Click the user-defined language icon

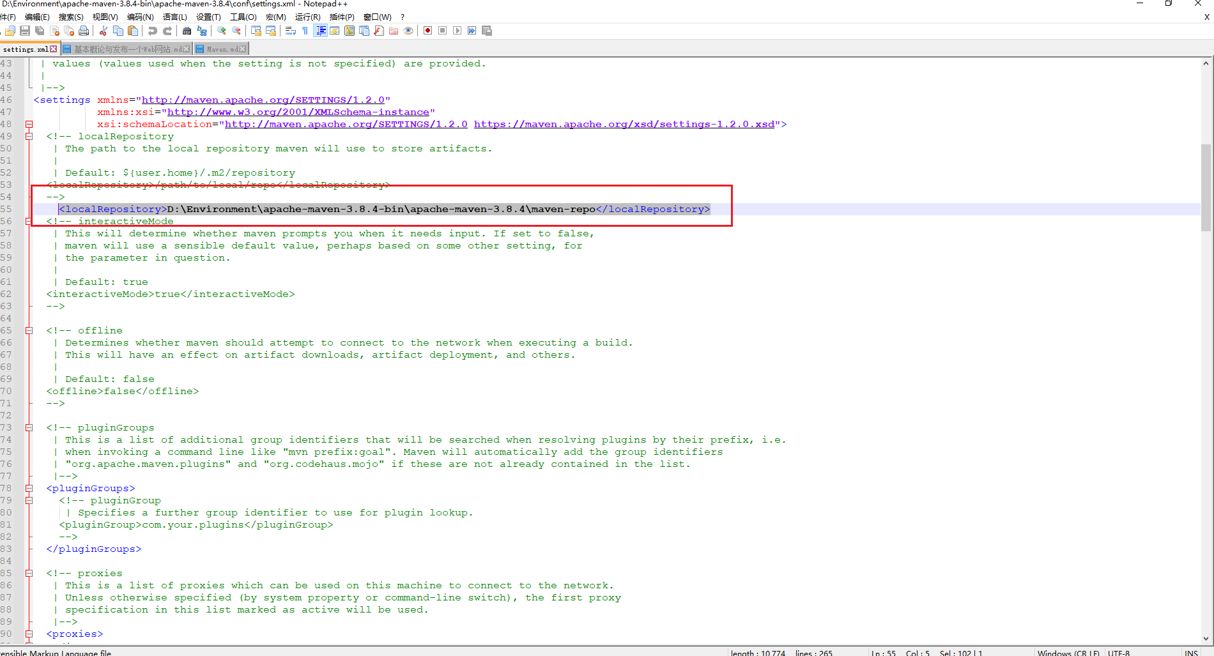(334, 31)
